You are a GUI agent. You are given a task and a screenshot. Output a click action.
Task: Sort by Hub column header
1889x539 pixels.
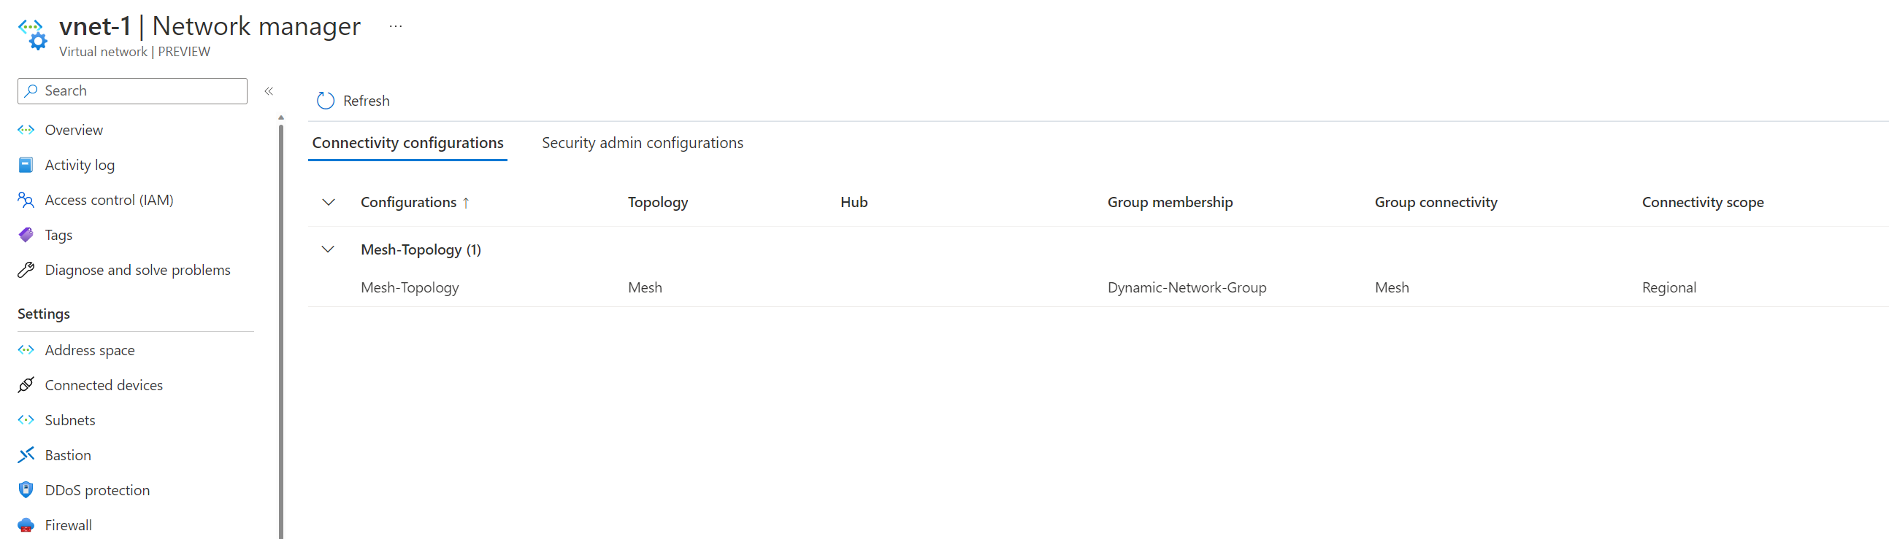point(854,202)
